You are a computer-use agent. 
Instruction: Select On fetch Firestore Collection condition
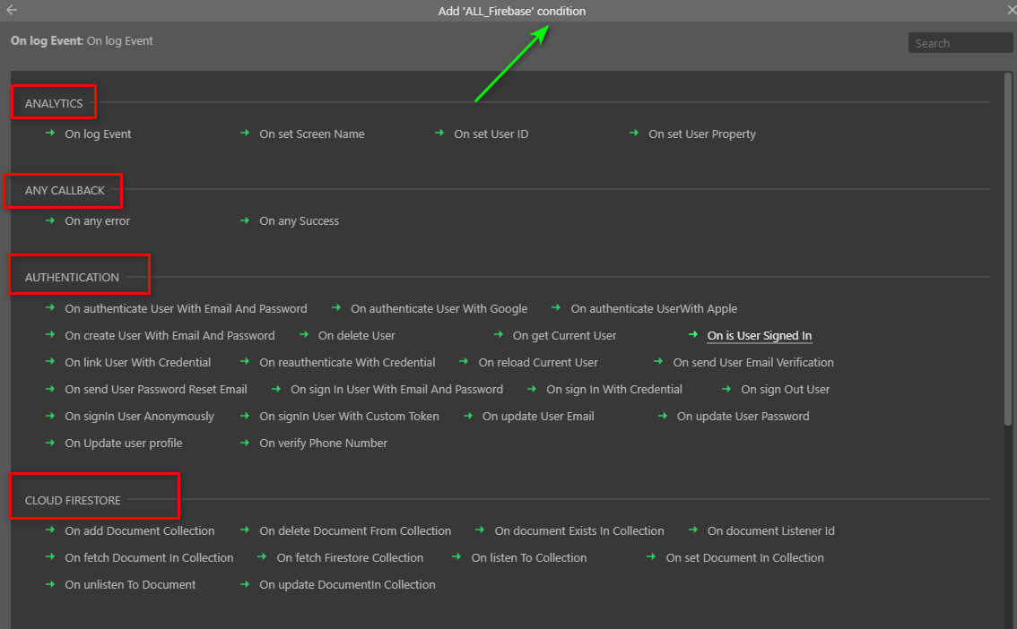coord(350,558)
